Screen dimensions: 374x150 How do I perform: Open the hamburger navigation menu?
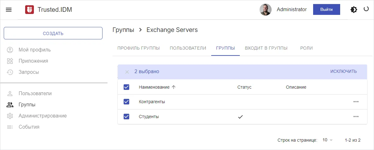(9, 10)
